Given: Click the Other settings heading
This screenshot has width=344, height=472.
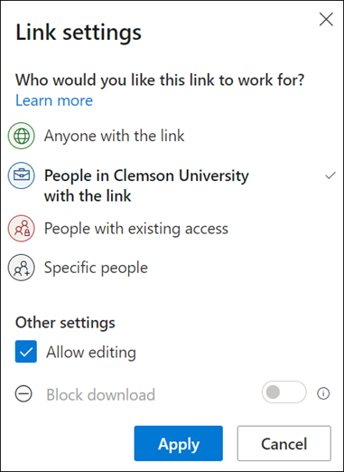Looking at the screenshot, I should tap(65, 323).
